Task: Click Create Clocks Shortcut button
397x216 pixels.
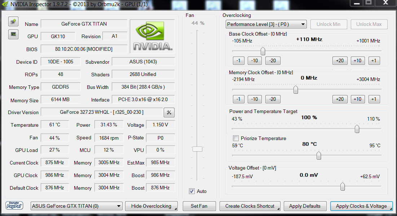Action: pyautogui.click(x=250, y=206)
